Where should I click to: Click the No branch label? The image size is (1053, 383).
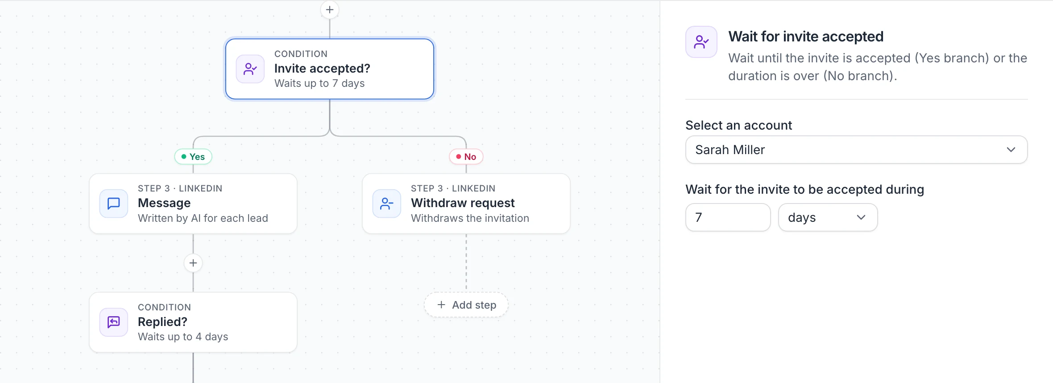click(466, 157)
